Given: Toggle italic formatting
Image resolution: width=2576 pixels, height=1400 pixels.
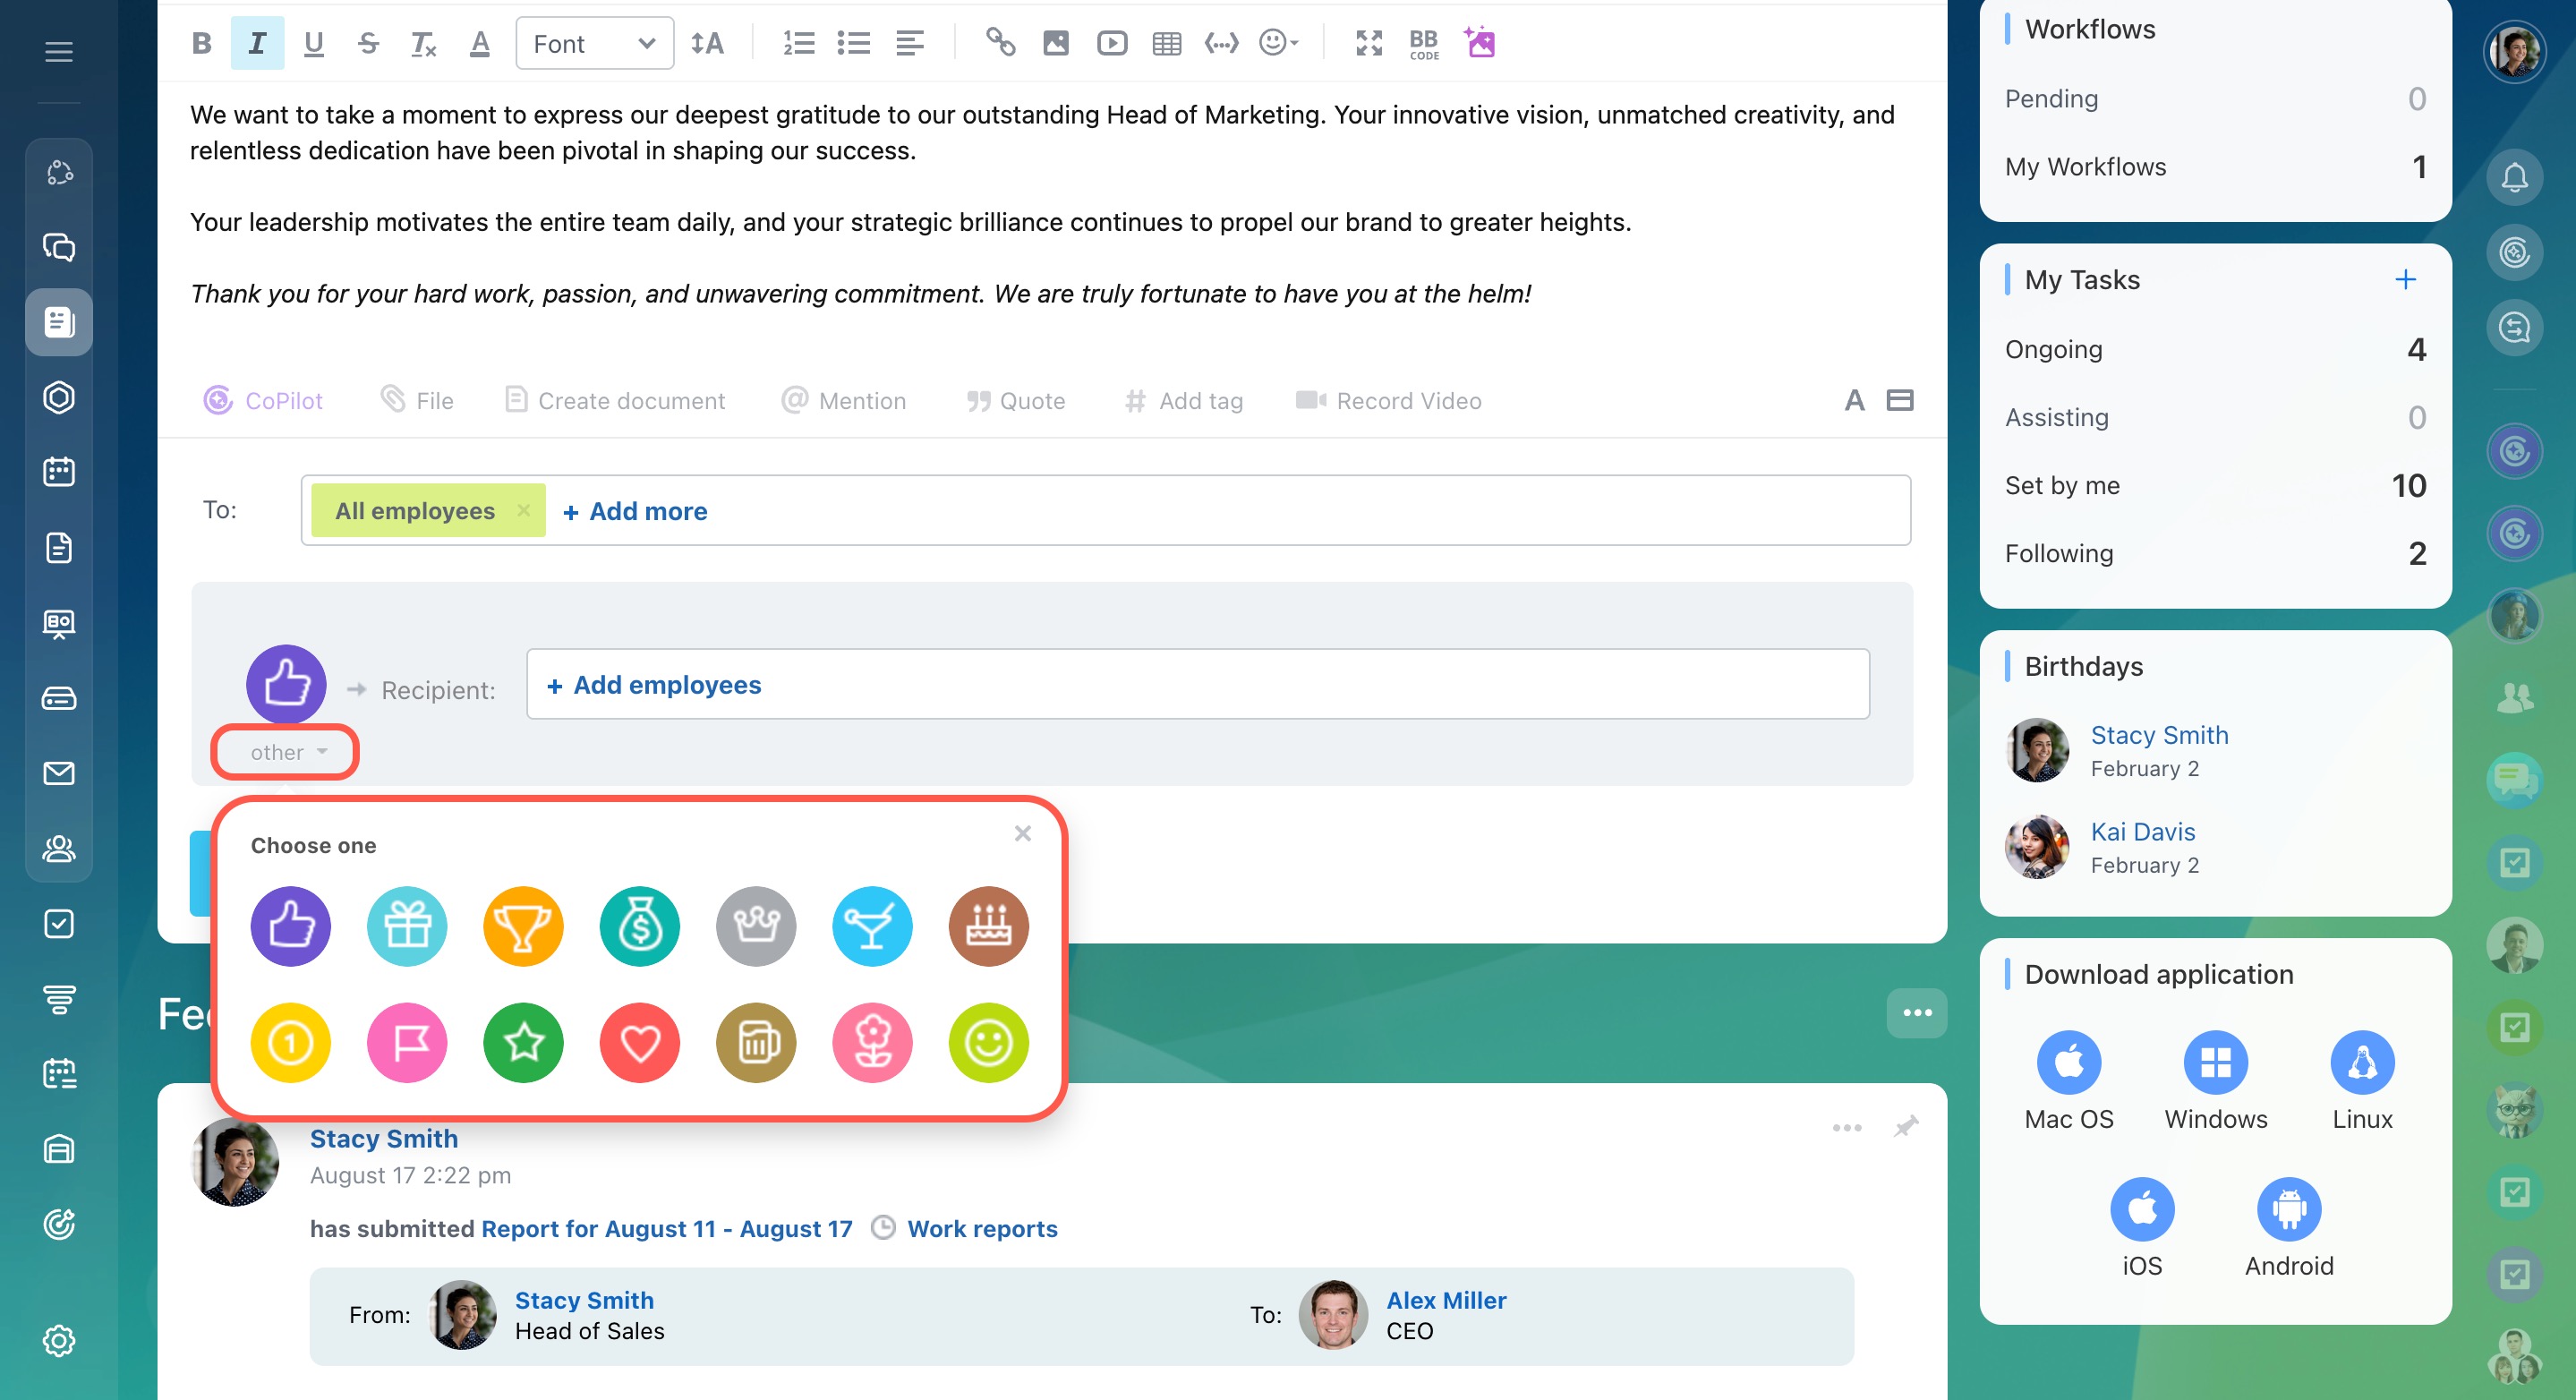Looking at the screenshot, I should coord(257,43).
